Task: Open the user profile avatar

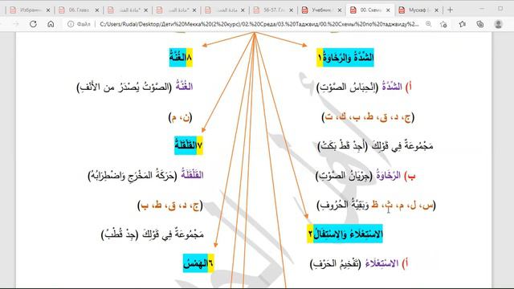Action: click(498, 24)
